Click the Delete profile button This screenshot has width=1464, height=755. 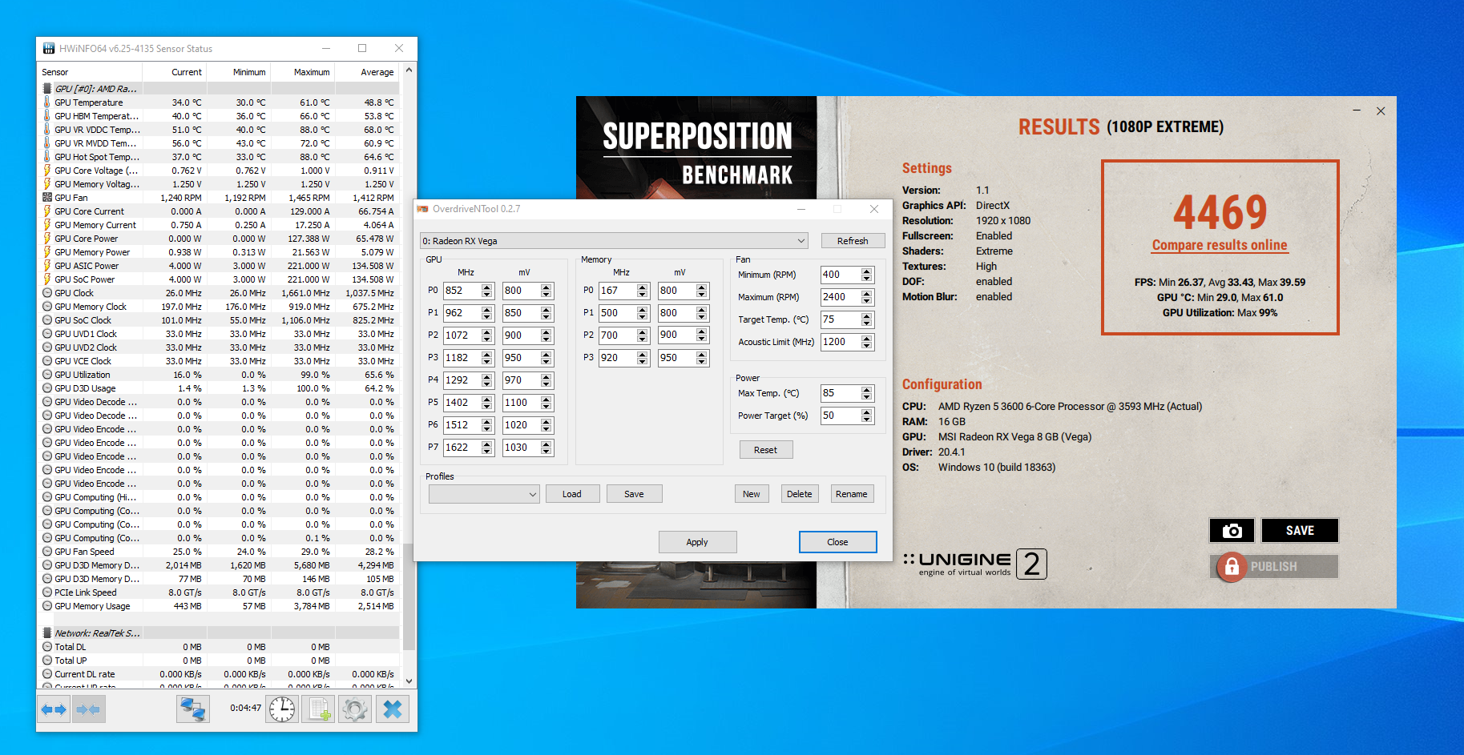tap(799, 494)
